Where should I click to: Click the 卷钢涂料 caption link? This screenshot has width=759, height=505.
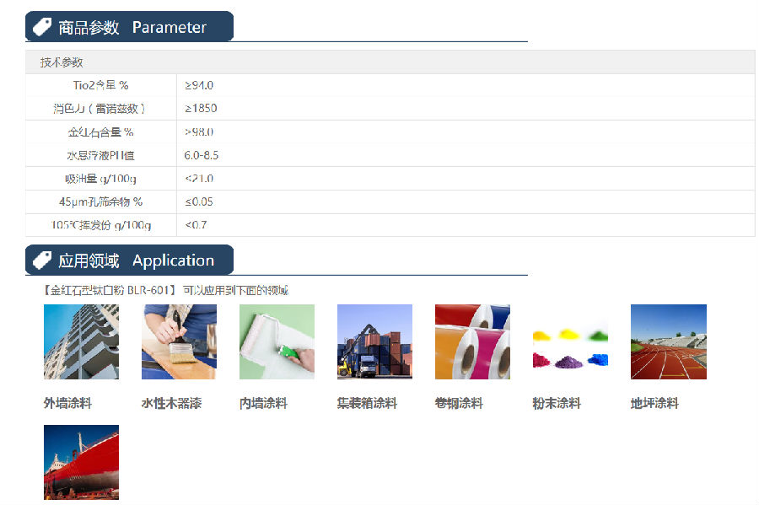tap(459, 404)
